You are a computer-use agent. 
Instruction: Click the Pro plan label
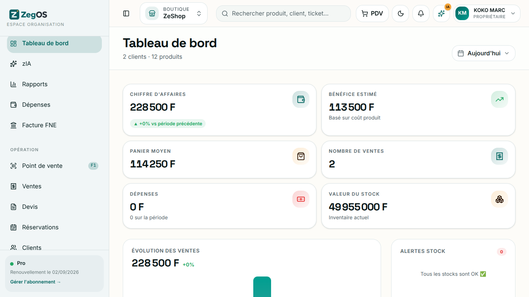(x=21, y=263)
